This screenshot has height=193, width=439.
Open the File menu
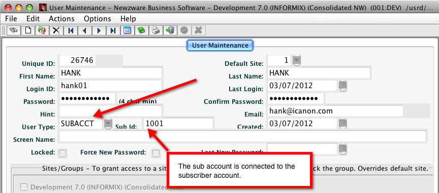pos(11,19)
